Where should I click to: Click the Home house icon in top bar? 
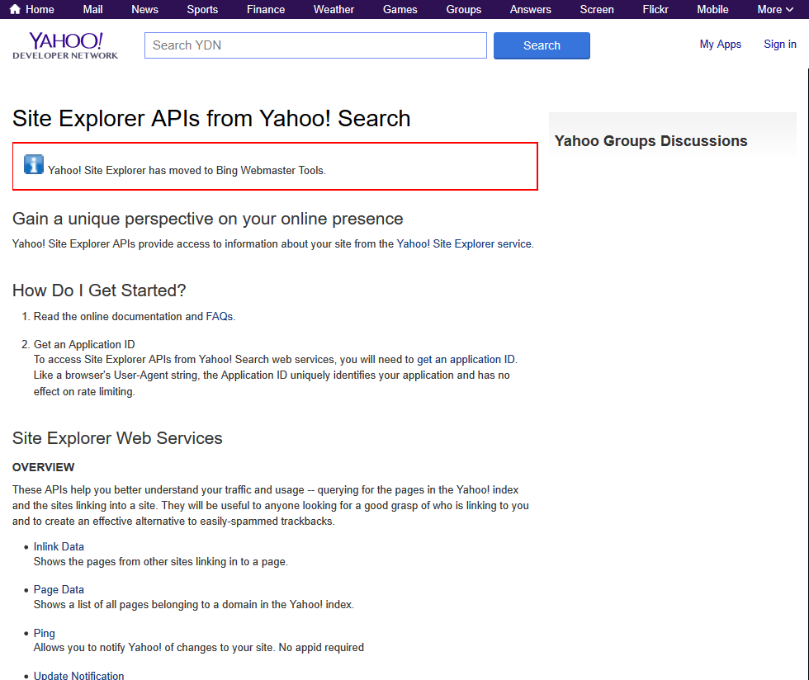coord(16,9)
